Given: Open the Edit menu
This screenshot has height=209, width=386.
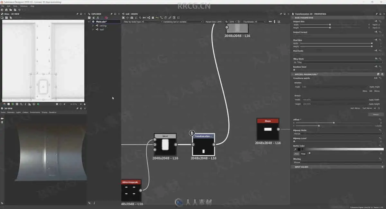Looking at the screenshot, I should [9, 6].
